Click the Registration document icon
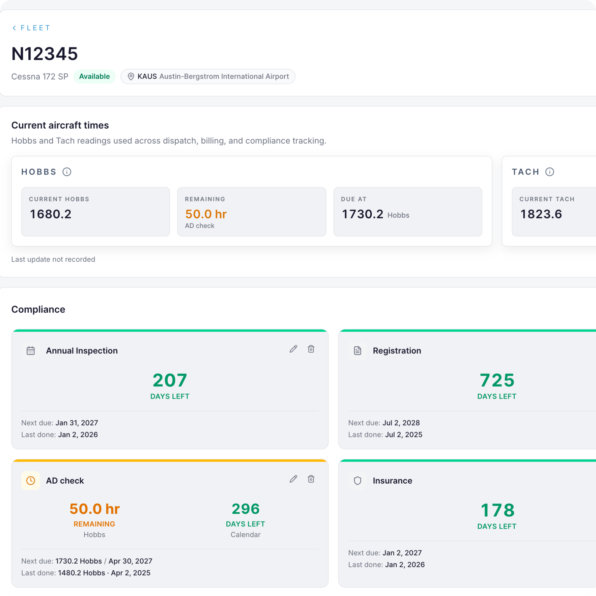The height and width of the screenshot is (596, 596). tap(357, 350)
